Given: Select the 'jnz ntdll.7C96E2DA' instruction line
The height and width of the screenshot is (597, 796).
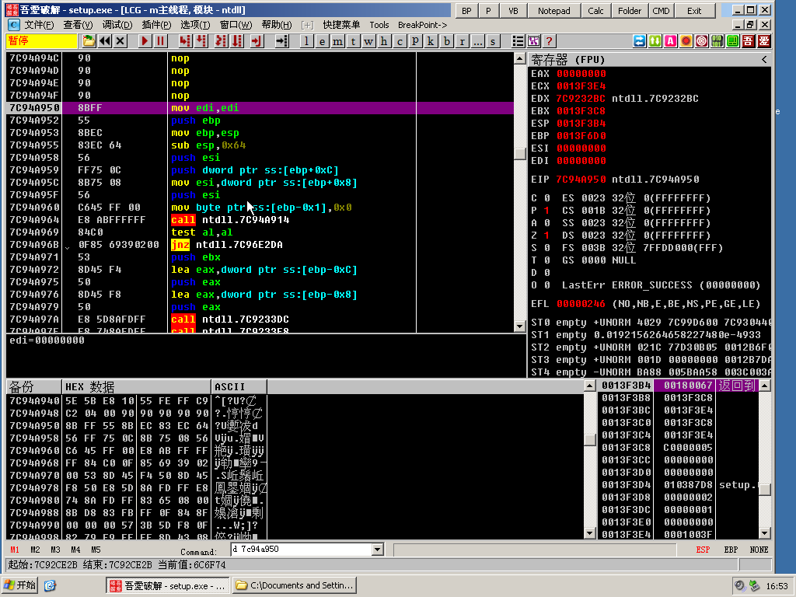Looking at the screenshot, I should click(x=260, y=245).
